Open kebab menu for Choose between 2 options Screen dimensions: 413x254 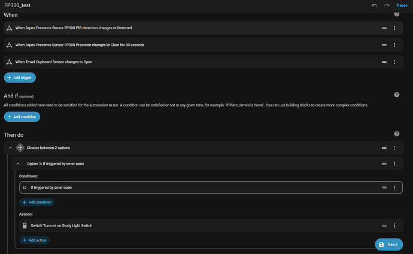pyautogui.click(x=394, y=147)
